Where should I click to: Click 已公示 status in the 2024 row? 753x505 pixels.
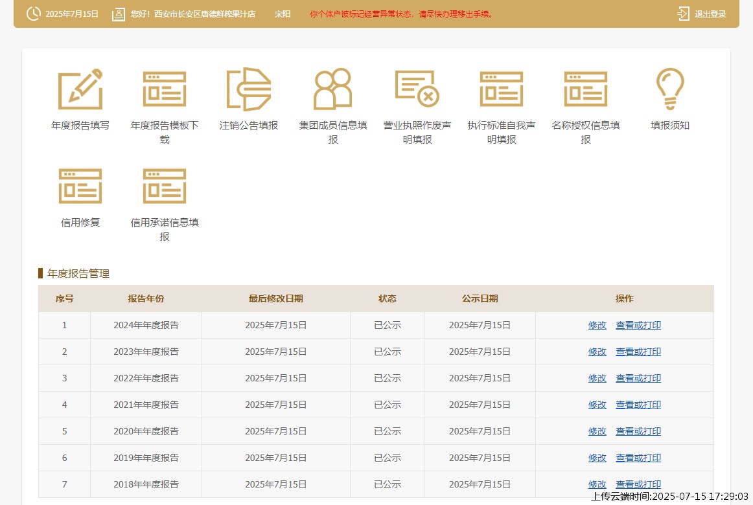point(387,325)
